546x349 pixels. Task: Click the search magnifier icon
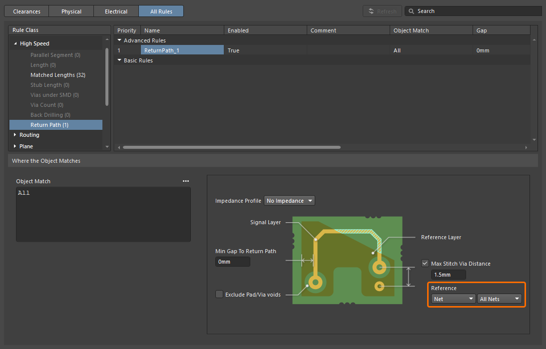tap(411, 11)
